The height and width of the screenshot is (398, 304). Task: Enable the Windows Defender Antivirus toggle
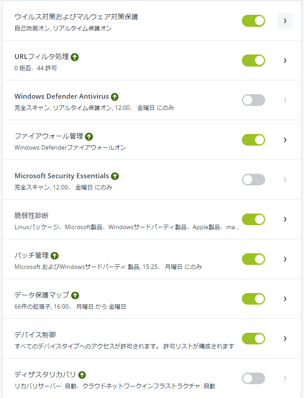253,100
